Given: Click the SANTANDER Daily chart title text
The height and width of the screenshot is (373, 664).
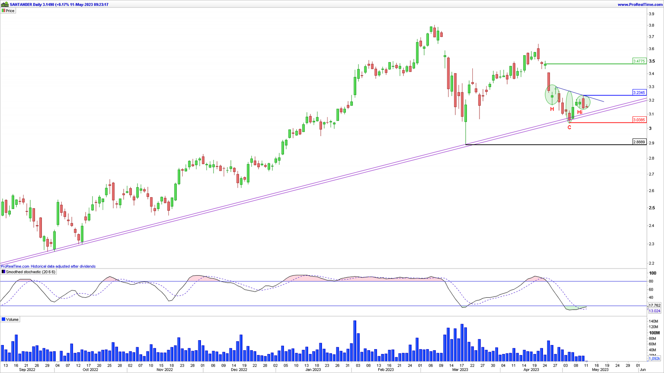Looking at the screenshot, I should pos(59,4).
